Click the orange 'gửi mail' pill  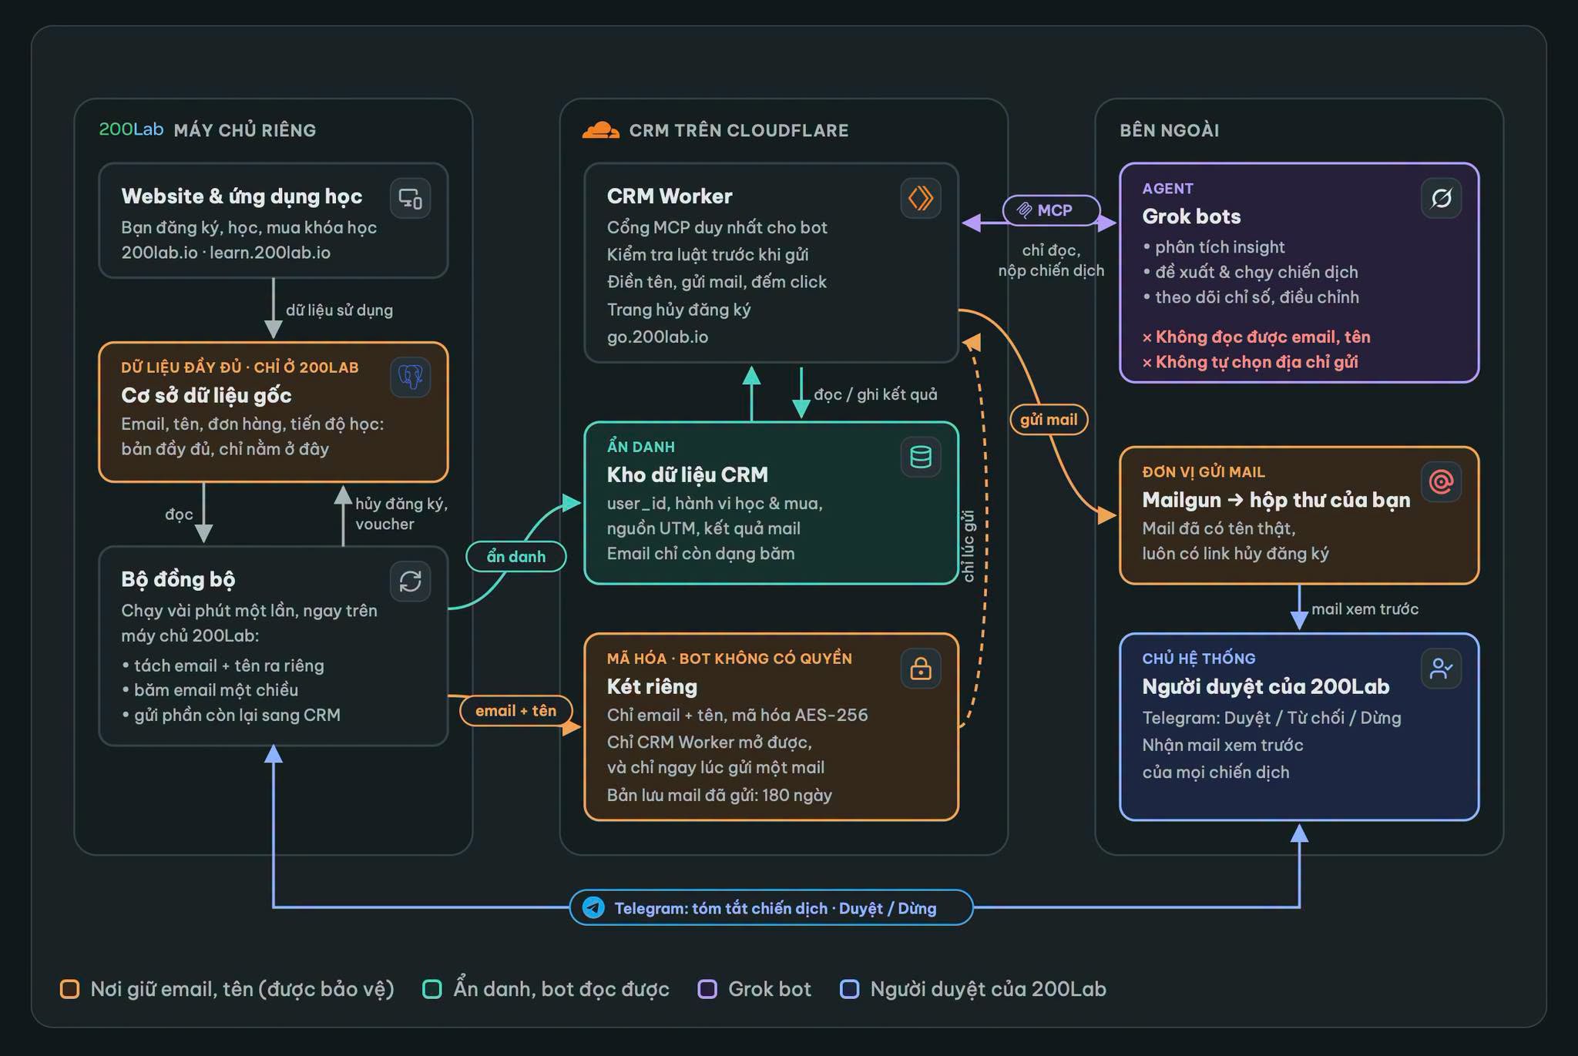click(x=1049, y=420)
